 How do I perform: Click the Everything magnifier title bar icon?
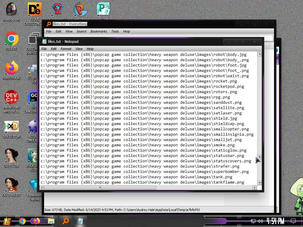[49, 24]
